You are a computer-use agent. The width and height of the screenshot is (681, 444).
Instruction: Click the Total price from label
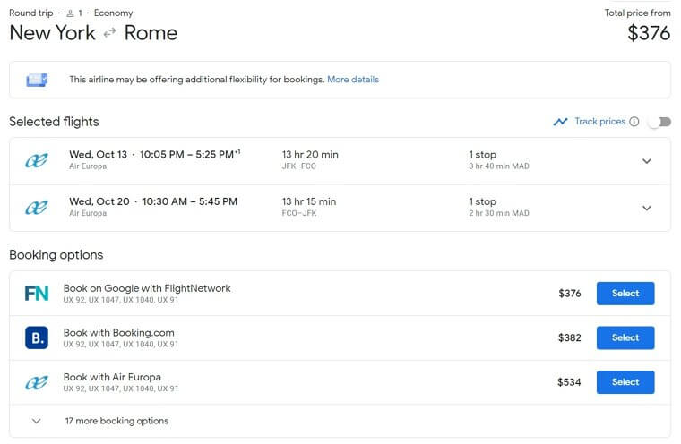click(x=637, y=13)
